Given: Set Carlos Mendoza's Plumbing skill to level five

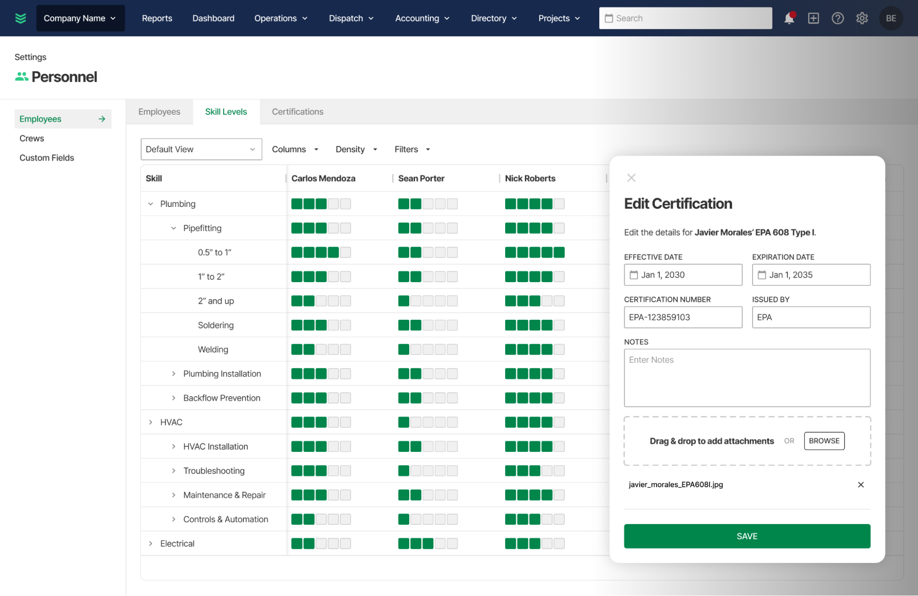Looking at the screenshot, I should (x=346, y=204).
